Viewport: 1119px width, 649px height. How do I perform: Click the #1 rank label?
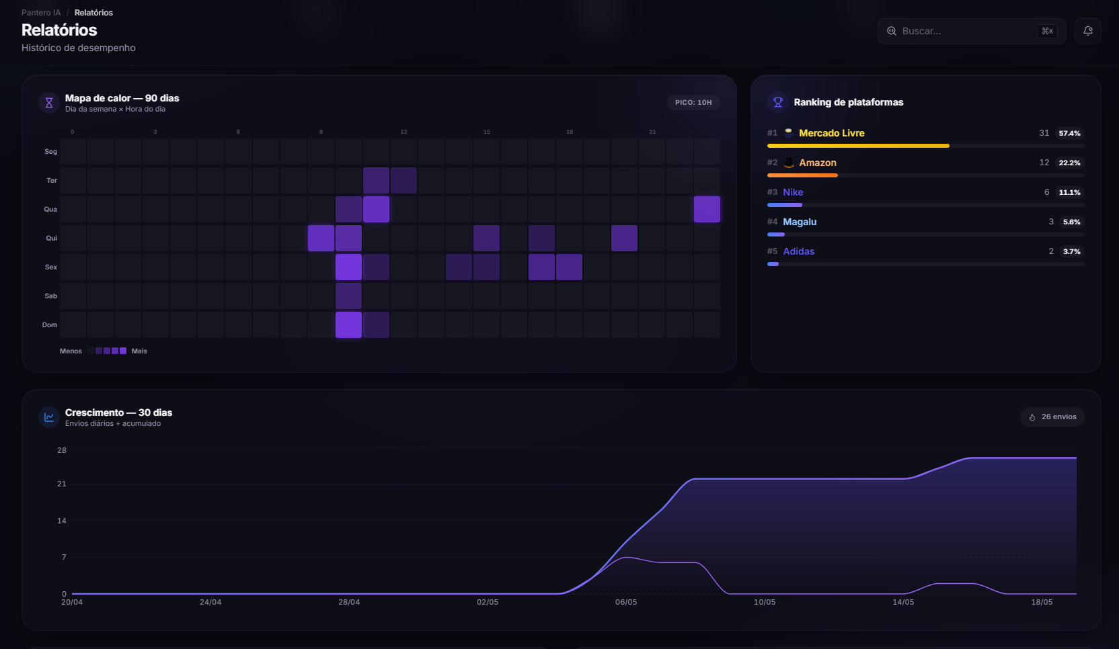(x=772, y=133)
